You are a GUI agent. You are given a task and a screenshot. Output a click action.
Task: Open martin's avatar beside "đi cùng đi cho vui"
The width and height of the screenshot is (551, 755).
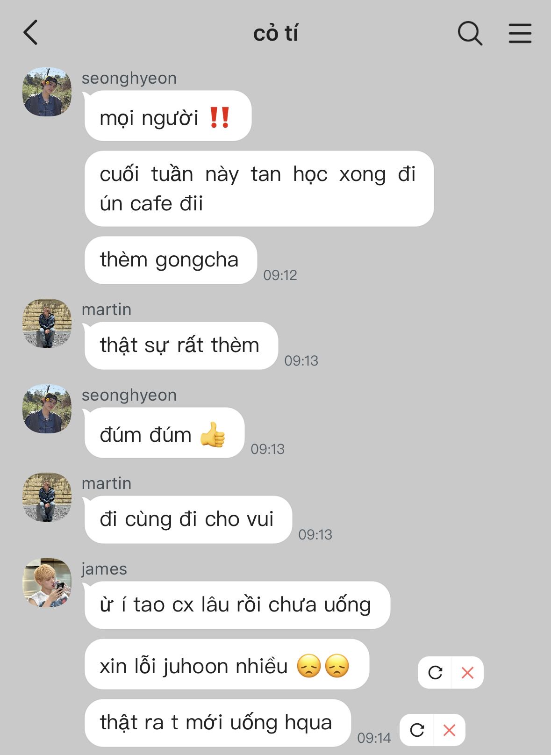click(x=47, y=497)
